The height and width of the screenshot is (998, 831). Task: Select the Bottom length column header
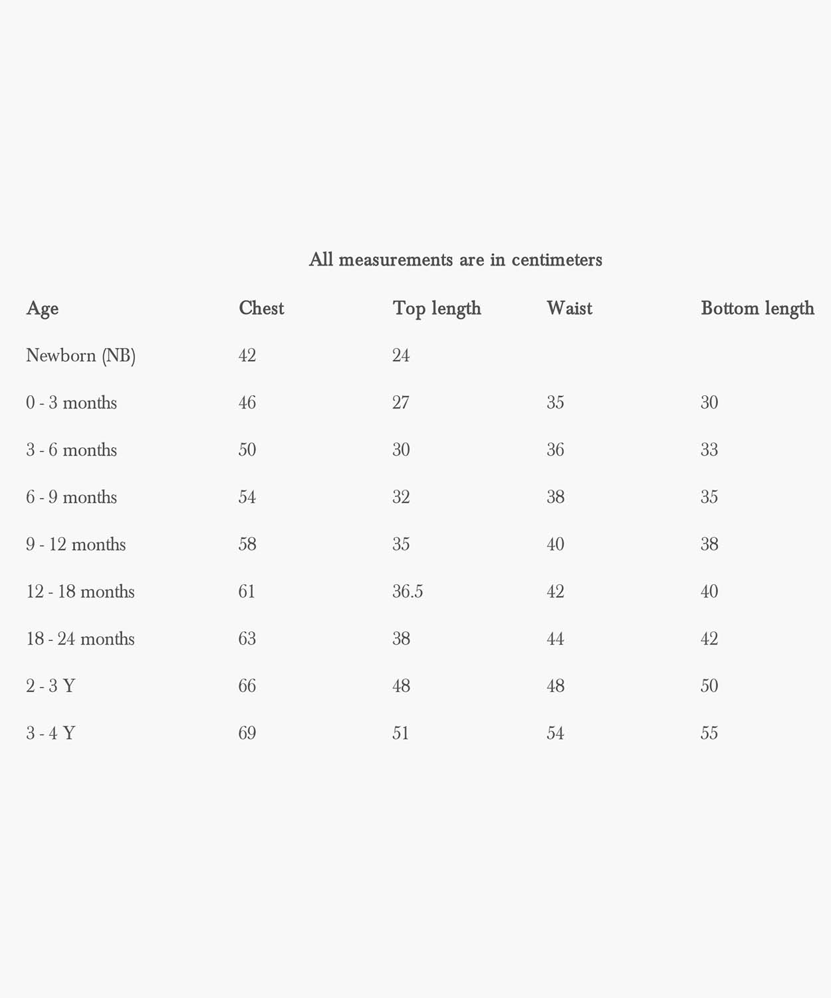757,309
